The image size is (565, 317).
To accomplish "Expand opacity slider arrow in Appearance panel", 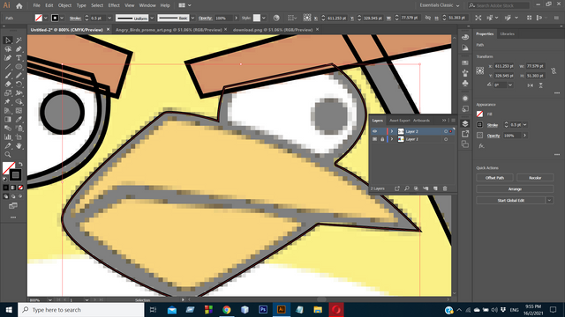I will pos(524,136).
